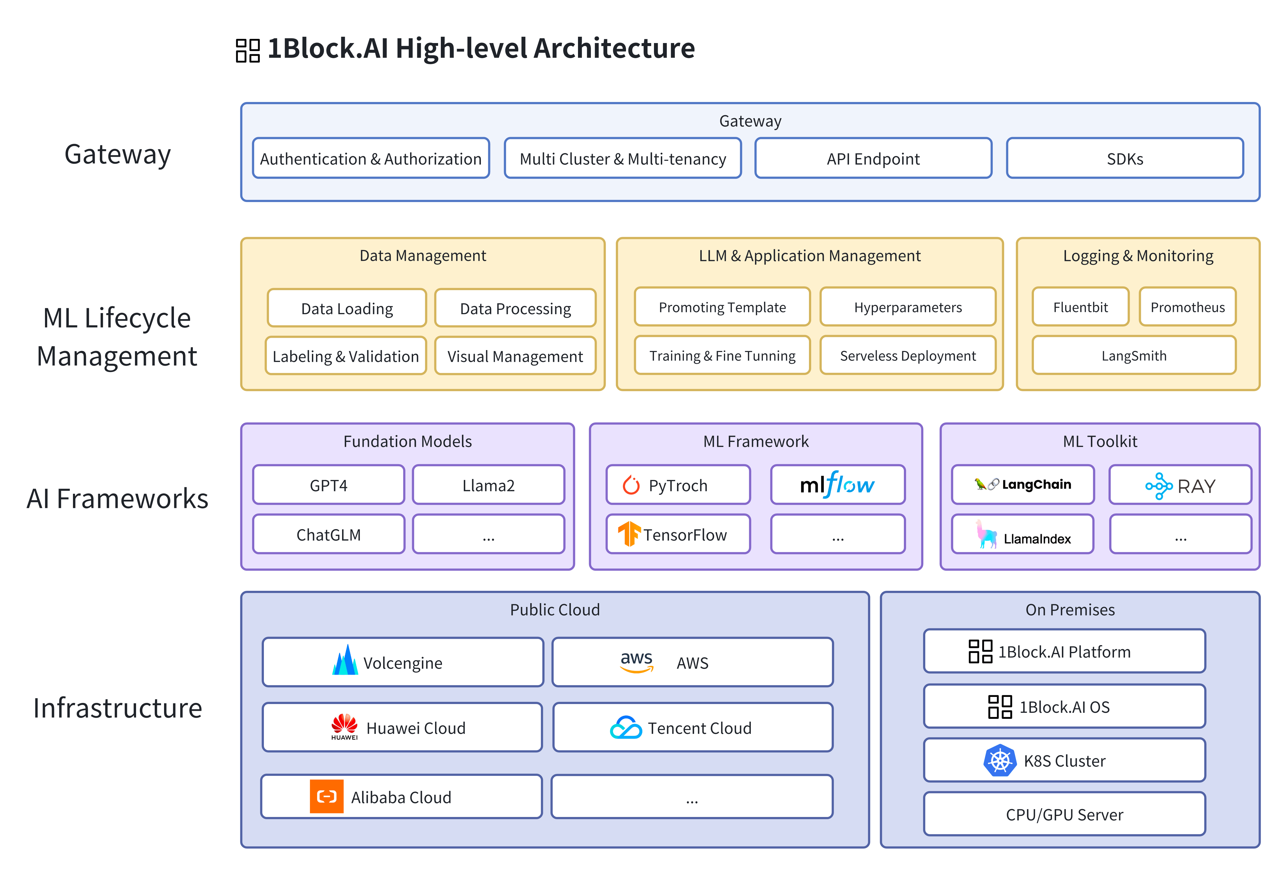Click the Infrastructure row label
The width and height of the screenshot is (1286, 874).
117,708
